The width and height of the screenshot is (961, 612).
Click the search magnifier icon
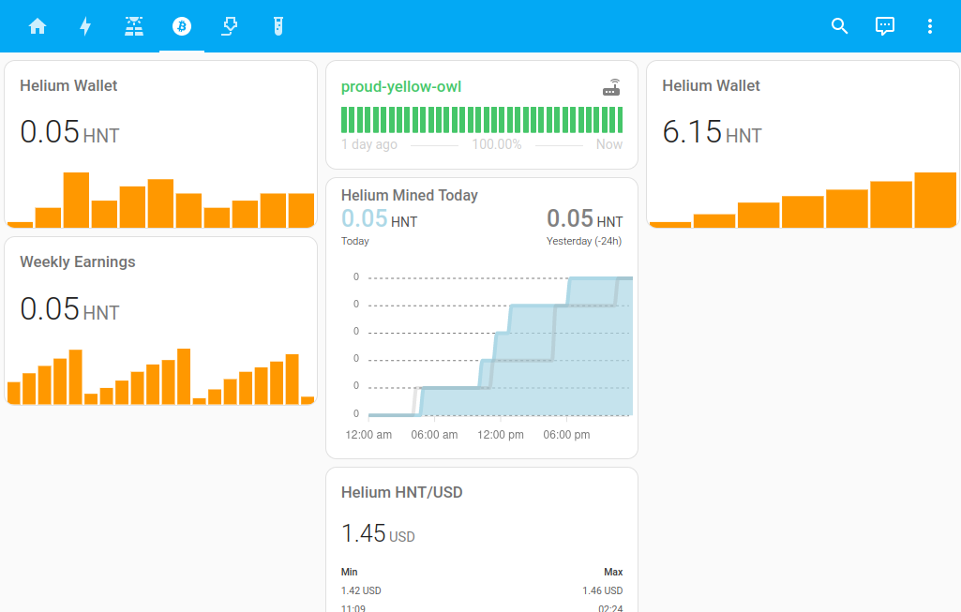pos(840,25)
